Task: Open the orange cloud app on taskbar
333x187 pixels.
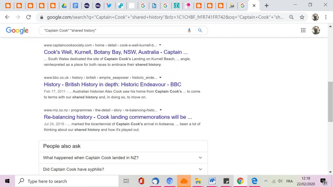Action: click(184, 181)
